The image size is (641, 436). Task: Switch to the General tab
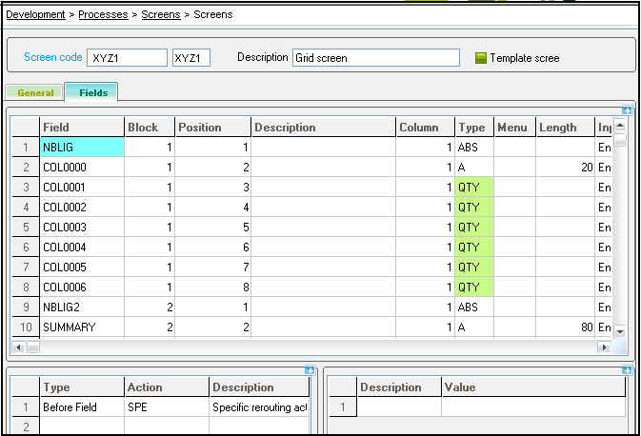point(35,92)
